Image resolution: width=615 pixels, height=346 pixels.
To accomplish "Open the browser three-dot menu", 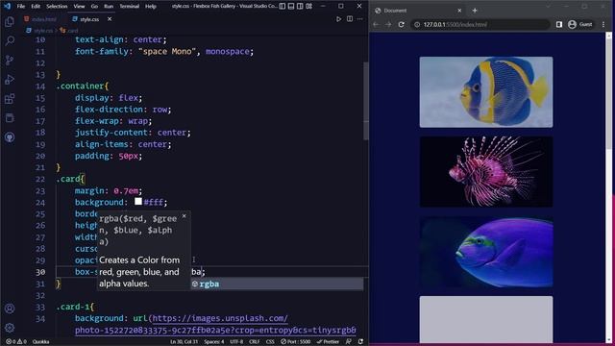I will coord(603,24).
